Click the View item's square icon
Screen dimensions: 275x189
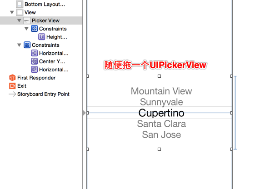click(x=20, y=12)
